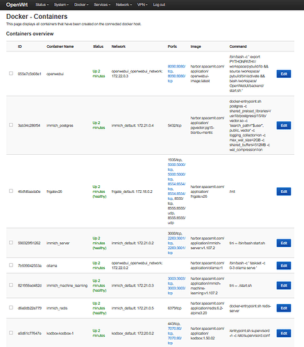Open frigate port link 5000:5000/tcp

click(176, 167)
